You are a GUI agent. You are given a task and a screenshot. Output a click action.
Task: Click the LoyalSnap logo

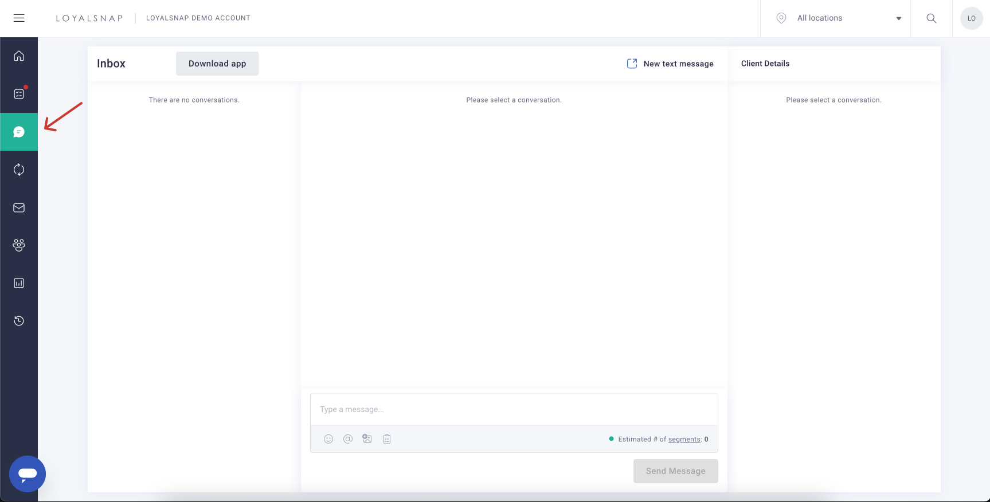pyautogui.click(x=89, y=18)
